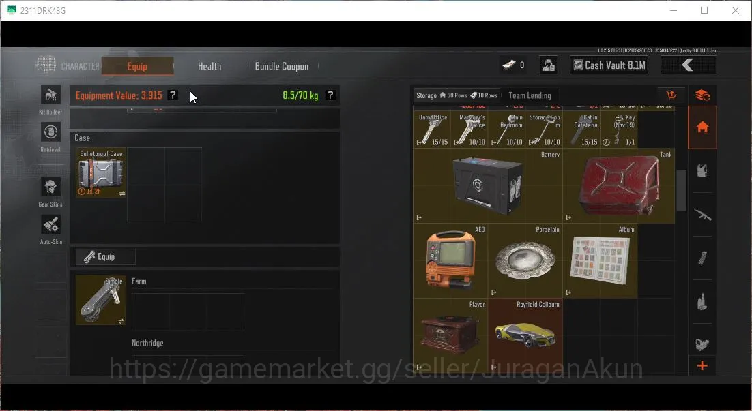This screenshot has height=411, width=752.
Task: Select the home storage category
Action: 703,127
